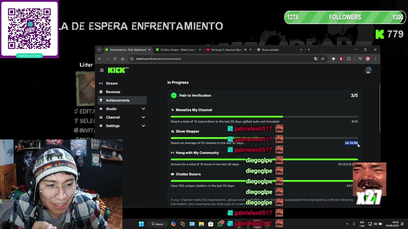Click the In Progress heading
The height and width of the screenshot is (229, 408).
pos(178,82)
